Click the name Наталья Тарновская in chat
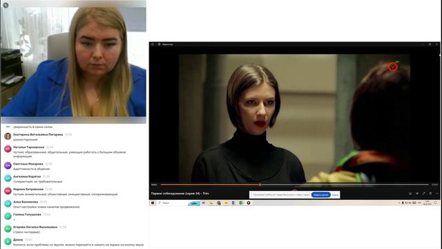442x249 pixels. [28, 147]
